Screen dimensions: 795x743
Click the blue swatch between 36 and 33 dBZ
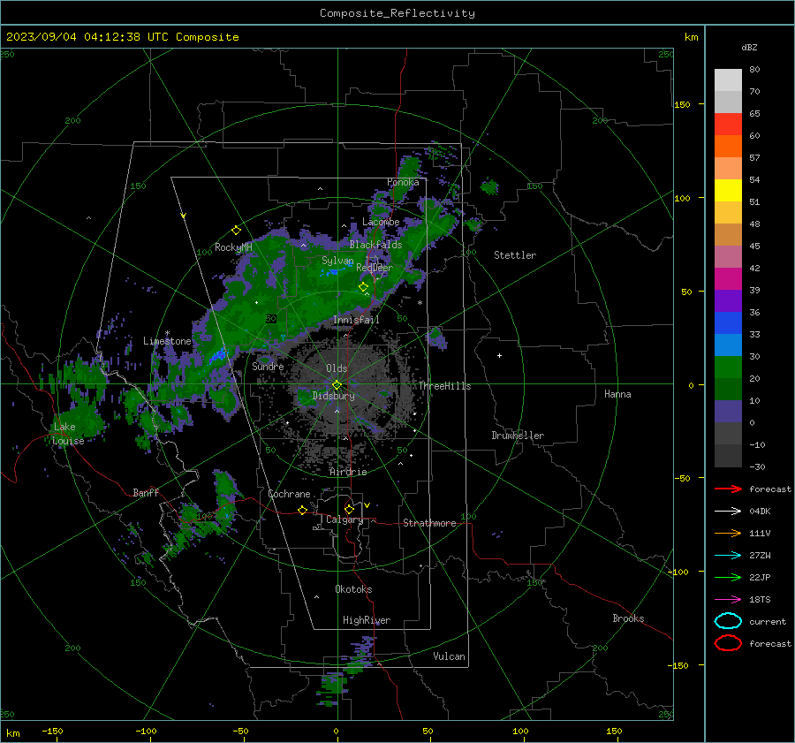[728, 322]
